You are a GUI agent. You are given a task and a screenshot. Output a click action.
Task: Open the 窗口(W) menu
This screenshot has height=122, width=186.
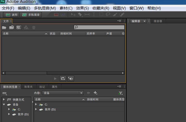point(137,8)
